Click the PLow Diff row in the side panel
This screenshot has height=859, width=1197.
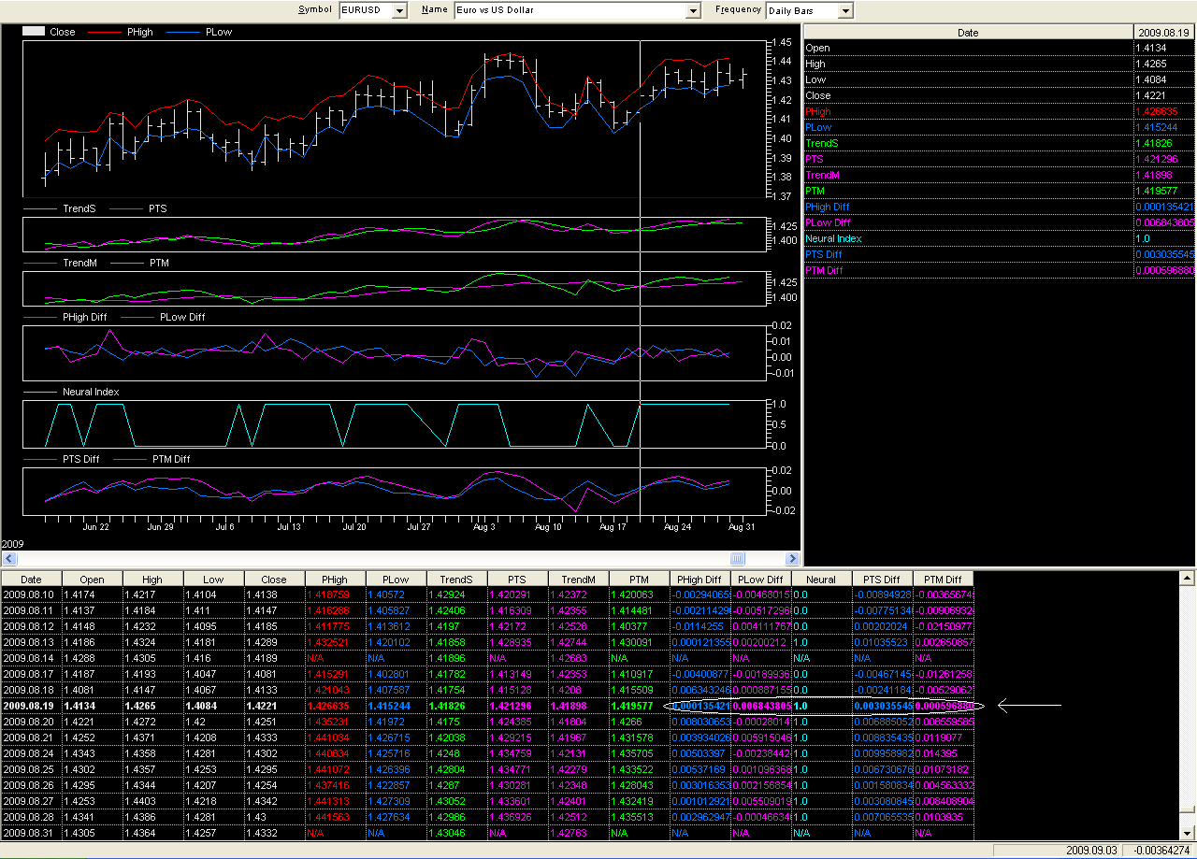click(x=1000, y=222)
